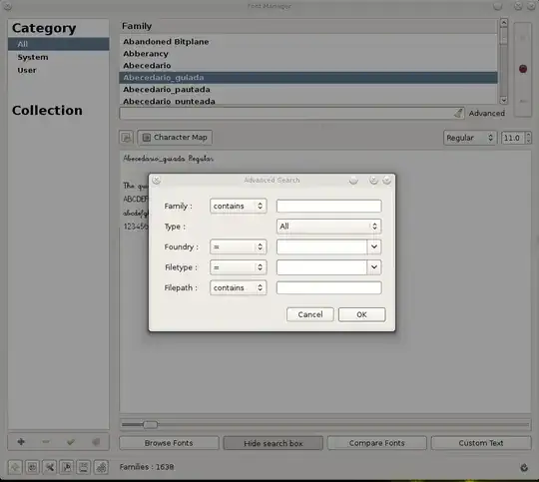Click the small icon left of Character Map
539x482 pixels.
[x=126, y=138]
